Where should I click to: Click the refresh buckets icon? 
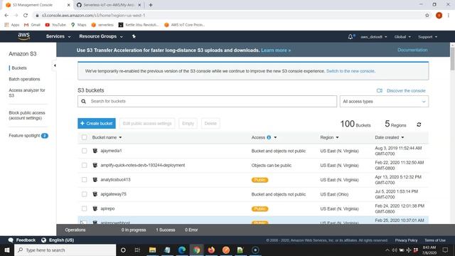pyautogui.click(x=419, y=124)
